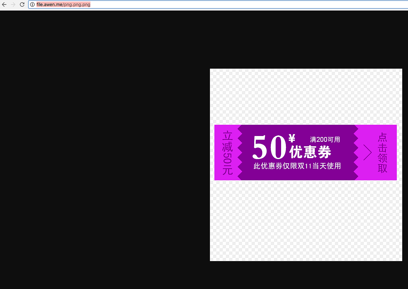
Task: Open the site information icon
Action: tap(32, 4)
